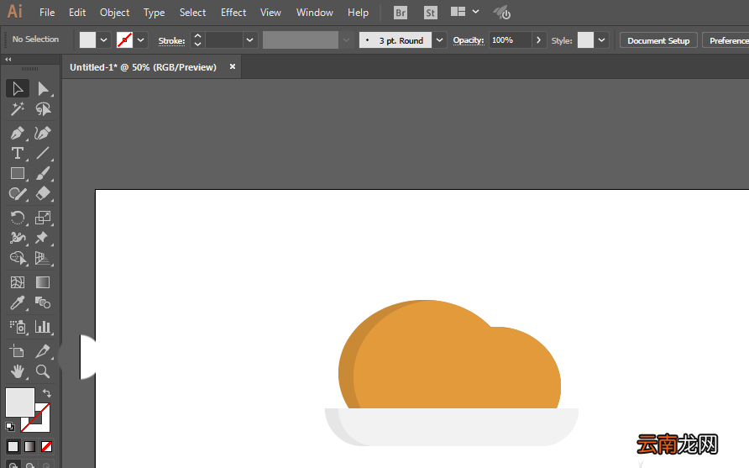Select the Gradient tool

[x=43, y=282]
